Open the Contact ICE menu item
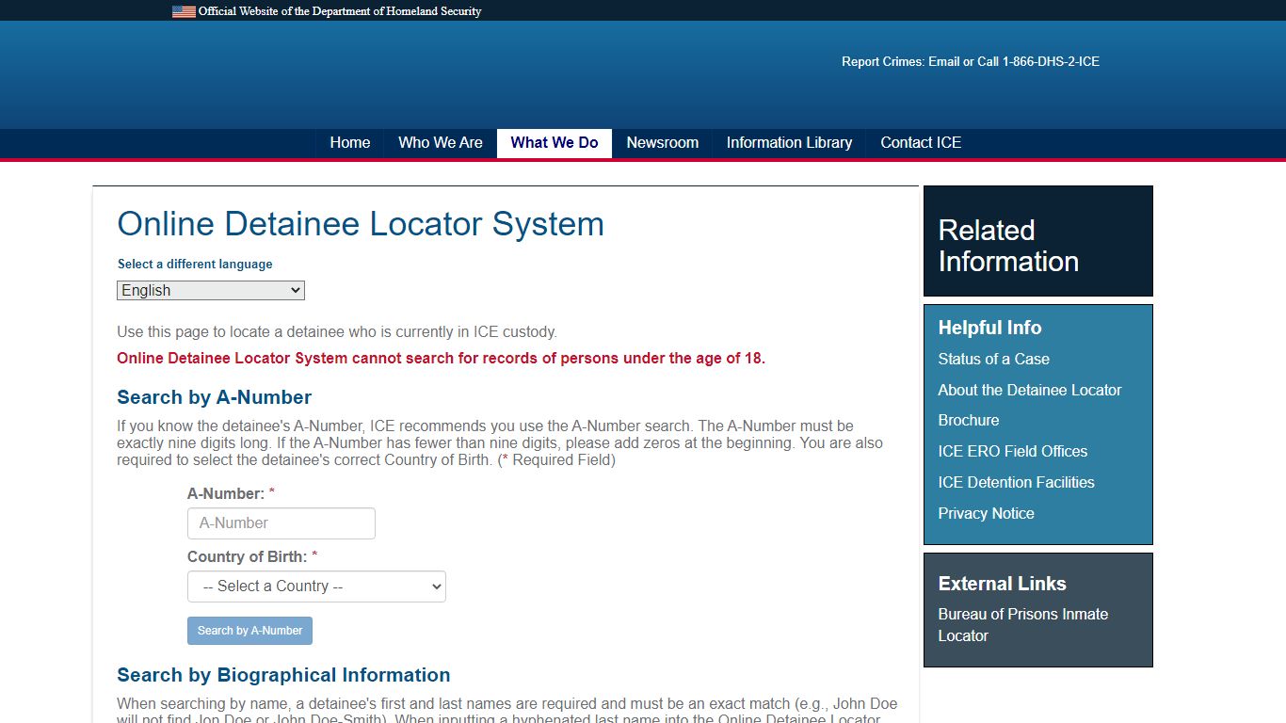 click(x=921, y=143)
